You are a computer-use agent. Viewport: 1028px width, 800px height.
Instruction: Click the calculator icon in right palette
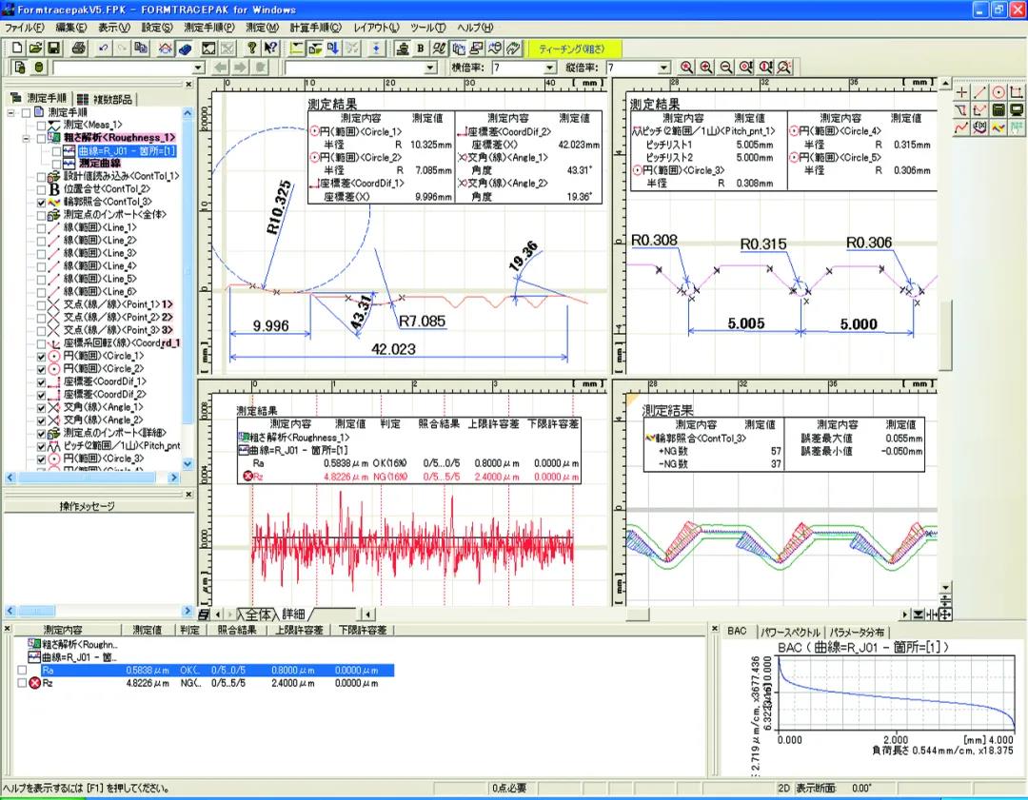point(999,110)
